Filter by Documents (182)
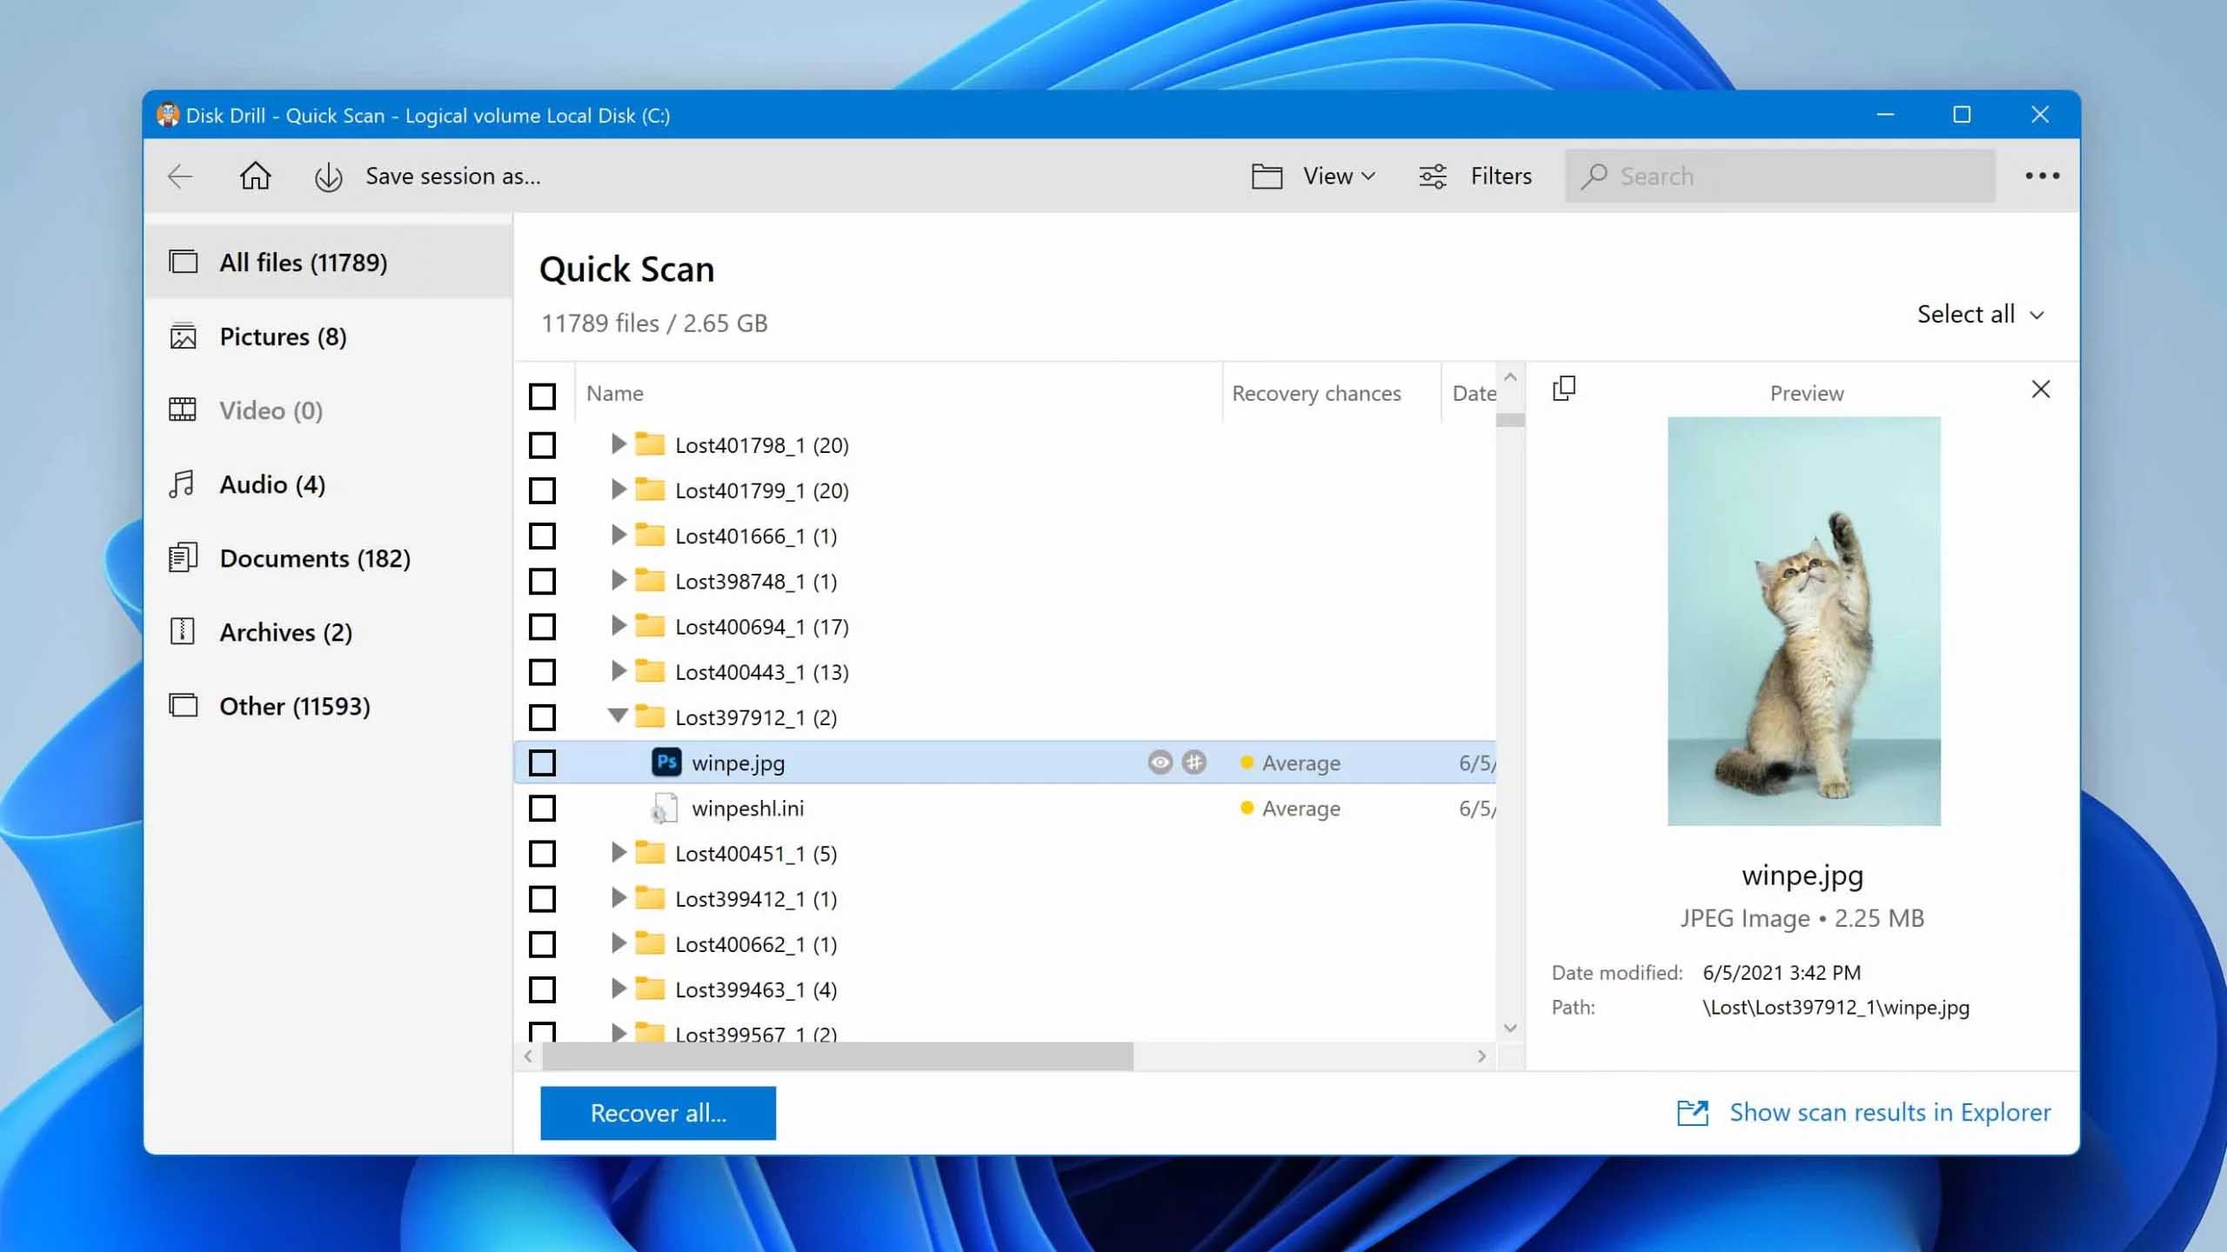This screenshot has width=2227, height=1252. pos(329,558)
